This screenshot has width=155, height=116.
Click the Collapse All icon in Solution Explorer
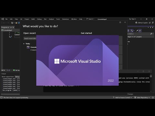[128, 31]
